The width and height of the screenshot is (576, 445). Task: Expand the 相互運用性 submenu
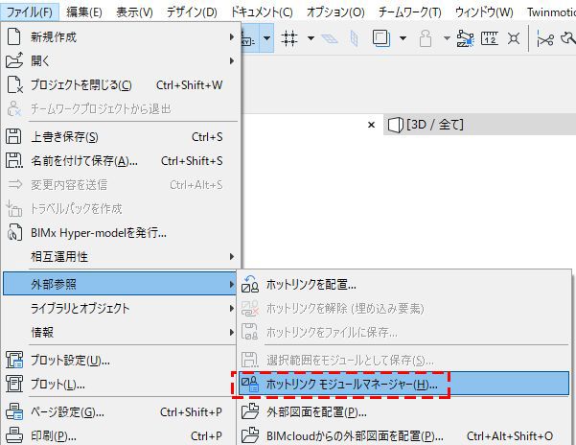point(121,256)
